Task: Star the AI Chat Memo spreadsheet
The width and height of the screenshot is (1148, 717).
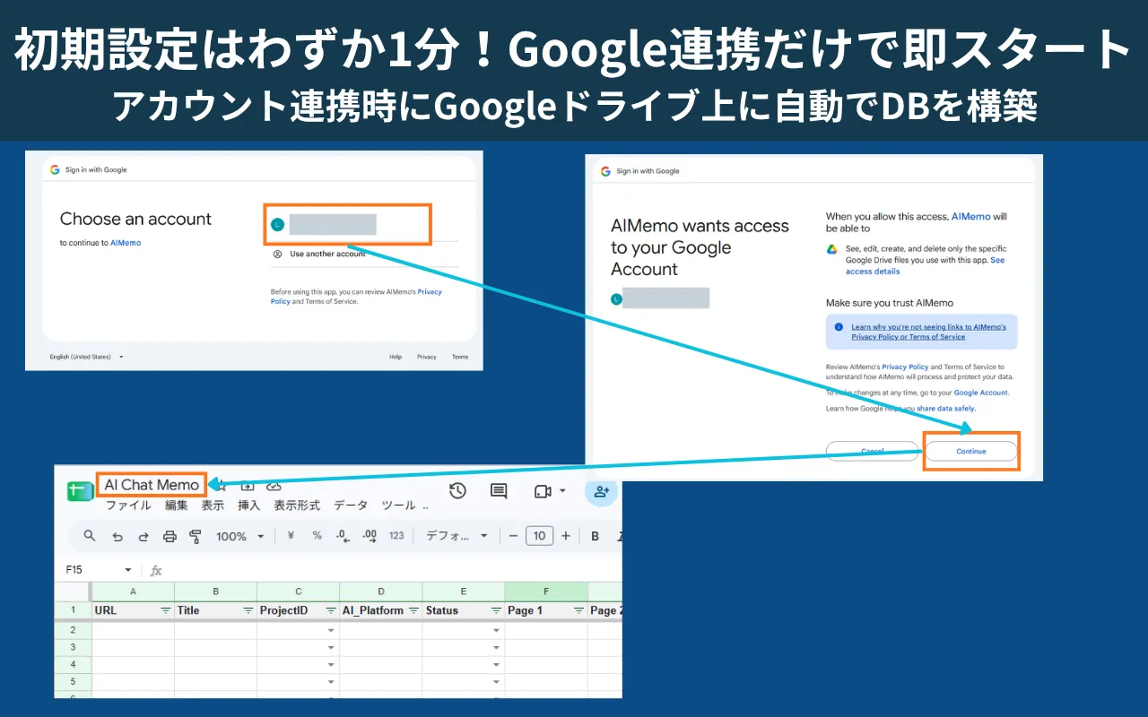Action: (x=219, y=487)
